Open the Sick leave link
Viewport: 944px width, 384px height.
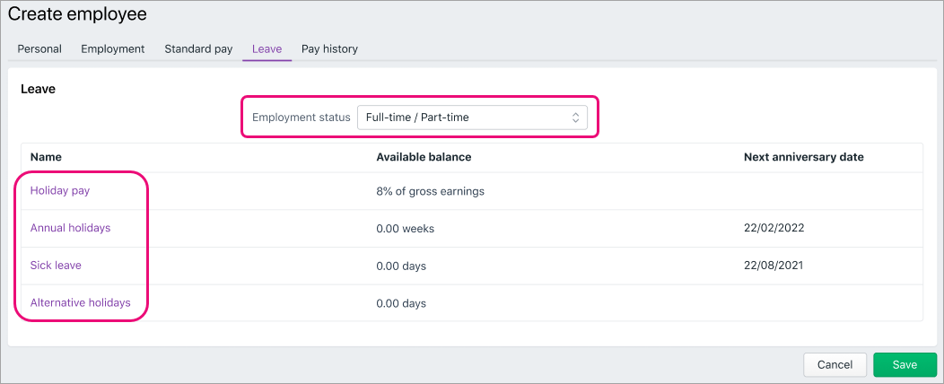(56, 265)
